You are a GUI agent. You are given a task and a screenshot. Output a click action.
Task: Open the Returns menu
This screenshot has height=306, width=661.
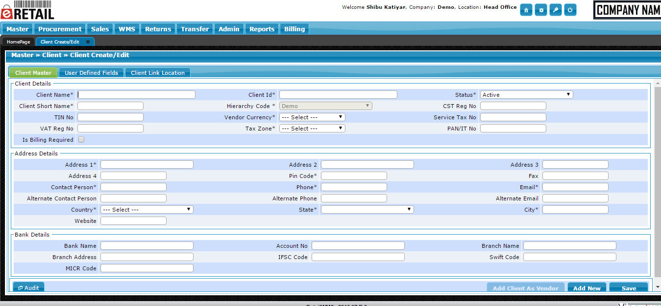[x=158, y=29]
